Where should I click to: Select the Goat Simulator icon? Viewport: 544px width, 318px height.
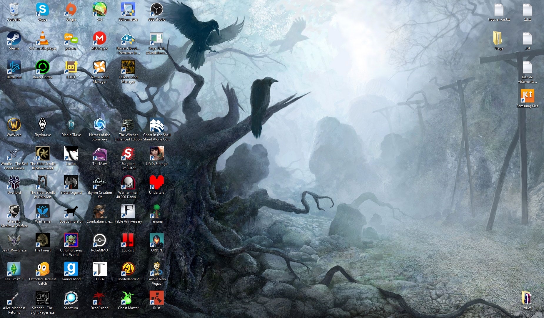(x=71, y=211)
